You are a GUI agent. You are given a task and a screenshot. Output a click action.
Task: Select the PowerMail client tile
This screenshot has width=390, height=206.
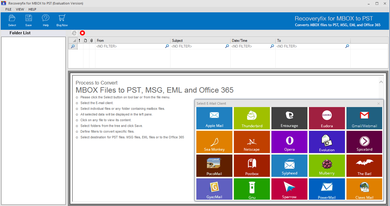[x=327, y=189]
